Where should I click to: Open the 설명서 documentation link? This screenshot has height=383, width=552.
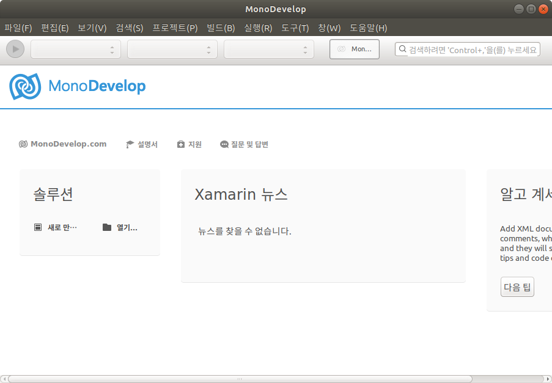[x=147, y=145]
